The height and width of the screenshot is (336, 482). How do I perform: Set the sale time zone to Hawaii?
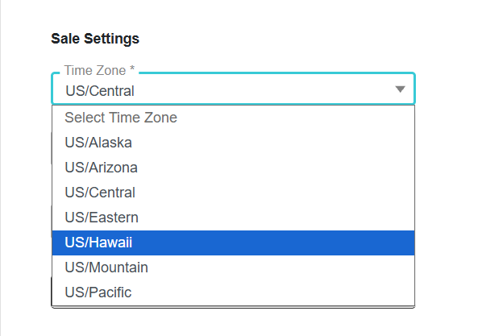233,243
